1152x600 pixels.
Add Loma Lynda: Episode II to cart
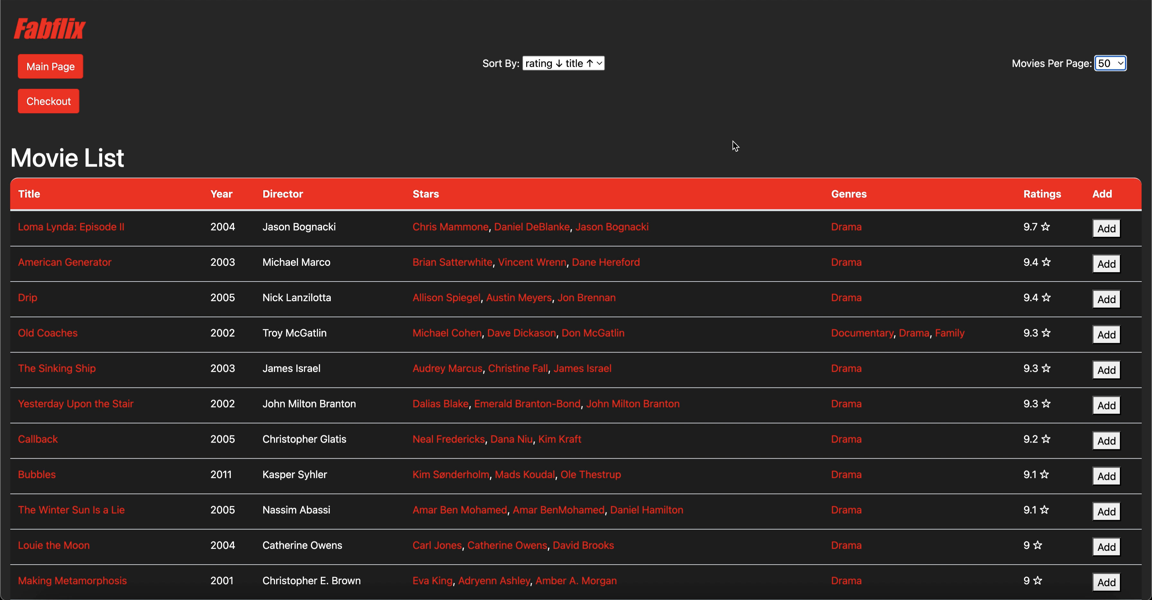[1106, 228]
